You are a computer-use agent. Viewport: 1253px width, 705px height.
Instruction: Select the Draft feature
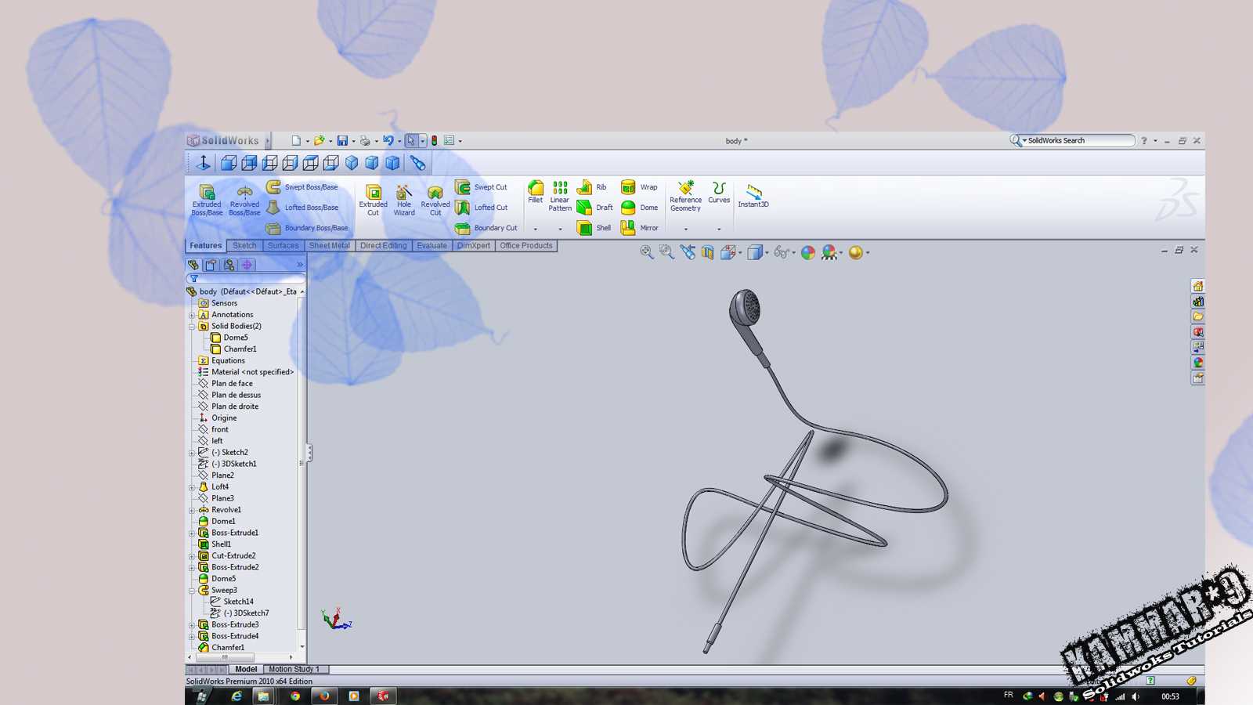tap(595, 208)
